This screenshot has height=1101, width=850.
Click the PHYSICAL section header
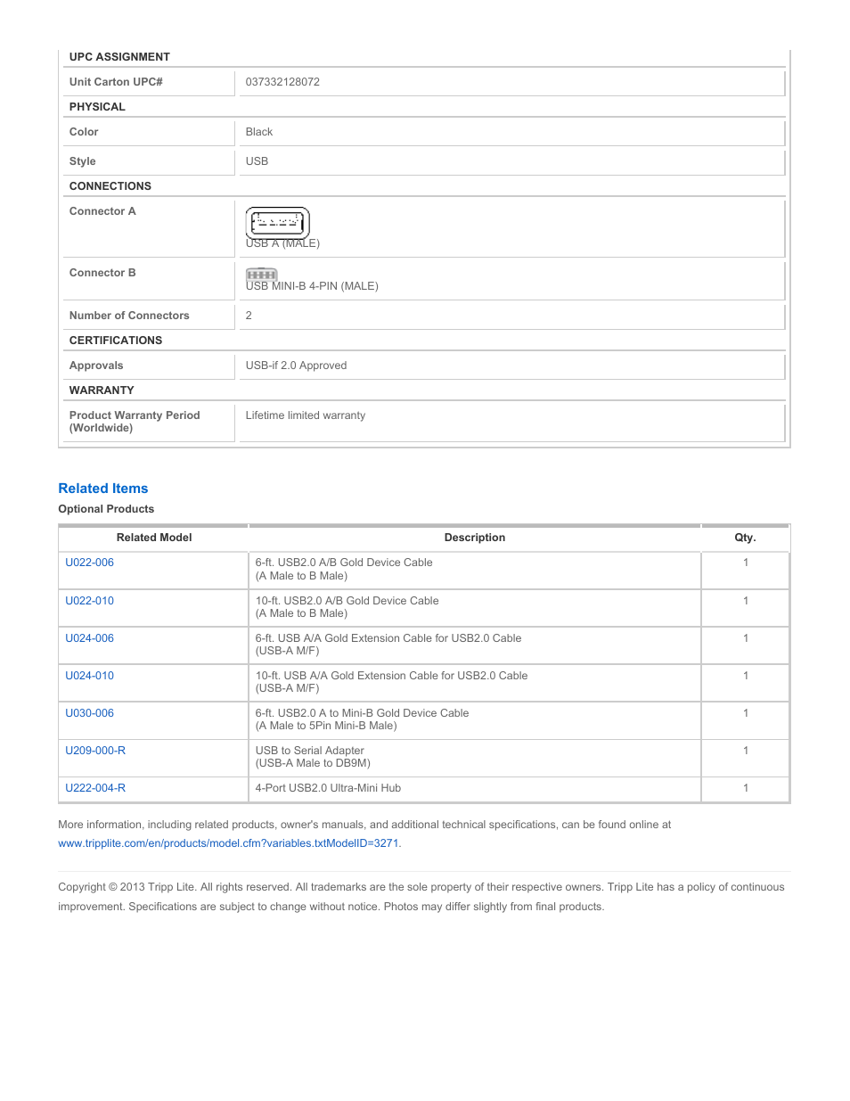(x=97, y=107)
